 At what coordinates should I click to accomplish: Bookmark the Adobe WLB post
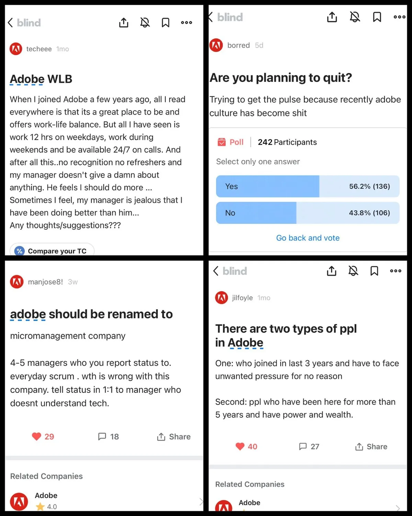(x=165, y=23)
